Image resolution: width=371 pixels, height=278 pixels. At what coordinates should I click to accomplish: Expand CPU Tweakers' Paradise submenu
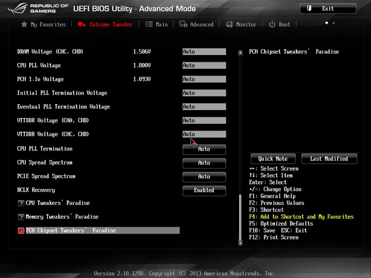(57, 203)
